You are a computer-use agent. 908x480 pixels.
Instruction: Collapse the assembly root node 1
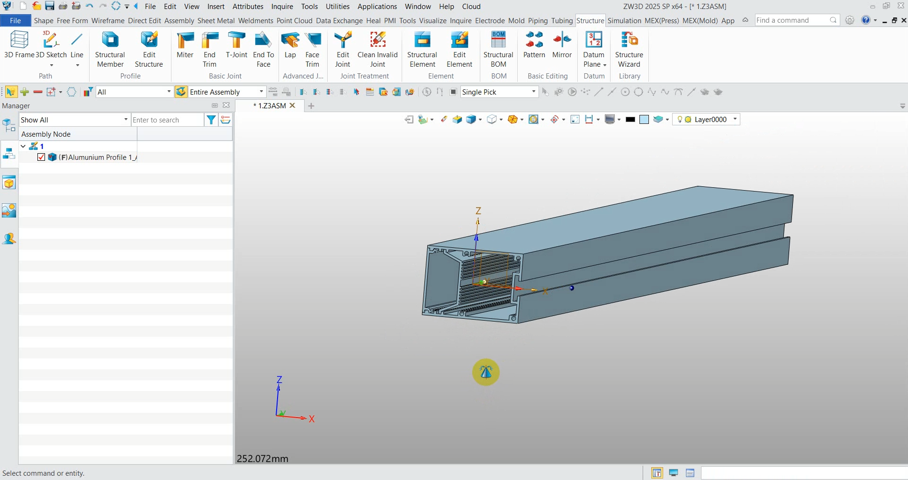click(23, 146)
